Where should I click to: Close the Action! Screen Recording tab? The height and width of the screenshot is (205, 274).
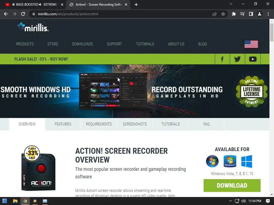coord(126,5)
